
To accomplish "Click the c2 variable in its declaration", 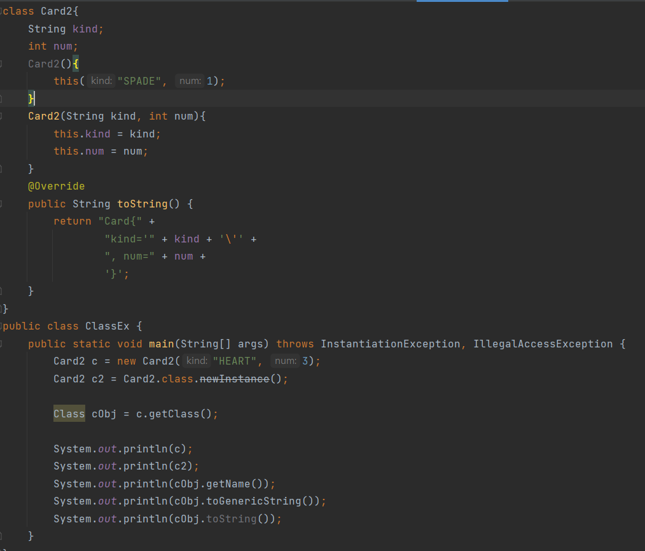I will coord(97,379).
